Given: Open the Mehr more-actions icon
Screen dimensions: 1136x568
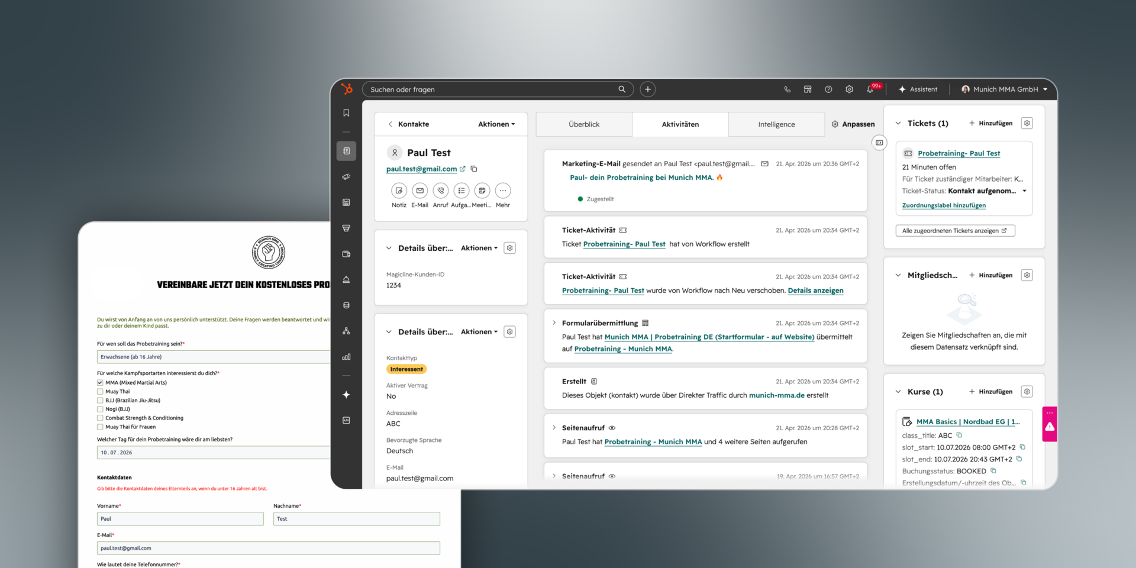Looking at the screenshot, I should click(x=503, y=191).
